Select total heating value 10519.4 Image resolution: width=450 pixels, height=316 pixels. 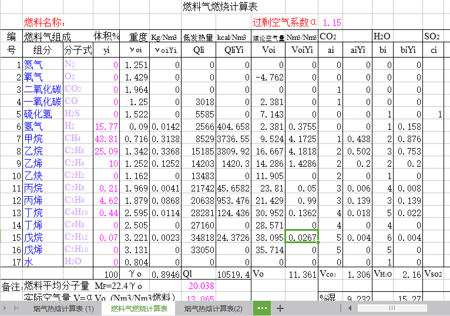pyautogui.click(x=234, y=274)
